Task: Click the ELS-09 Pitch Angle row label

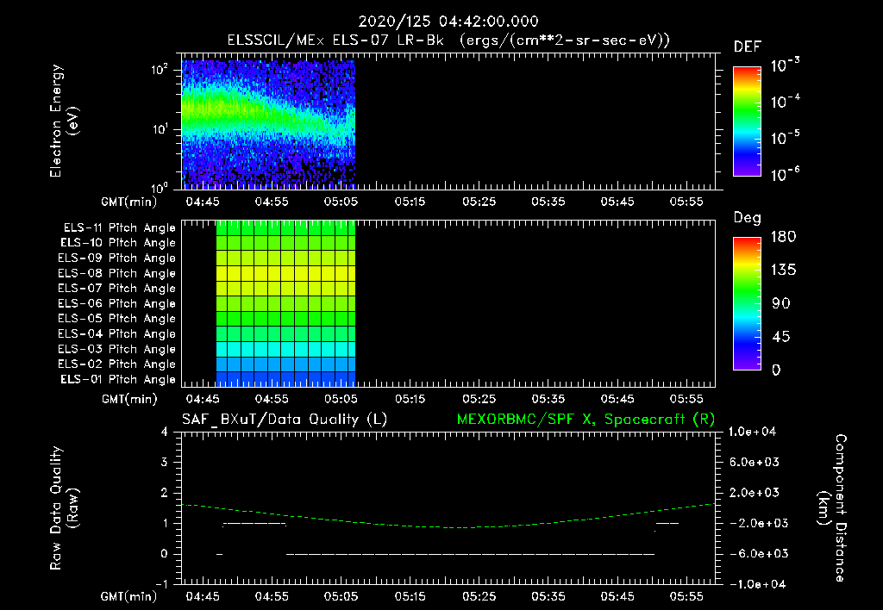Action: [x=117, y=258]
